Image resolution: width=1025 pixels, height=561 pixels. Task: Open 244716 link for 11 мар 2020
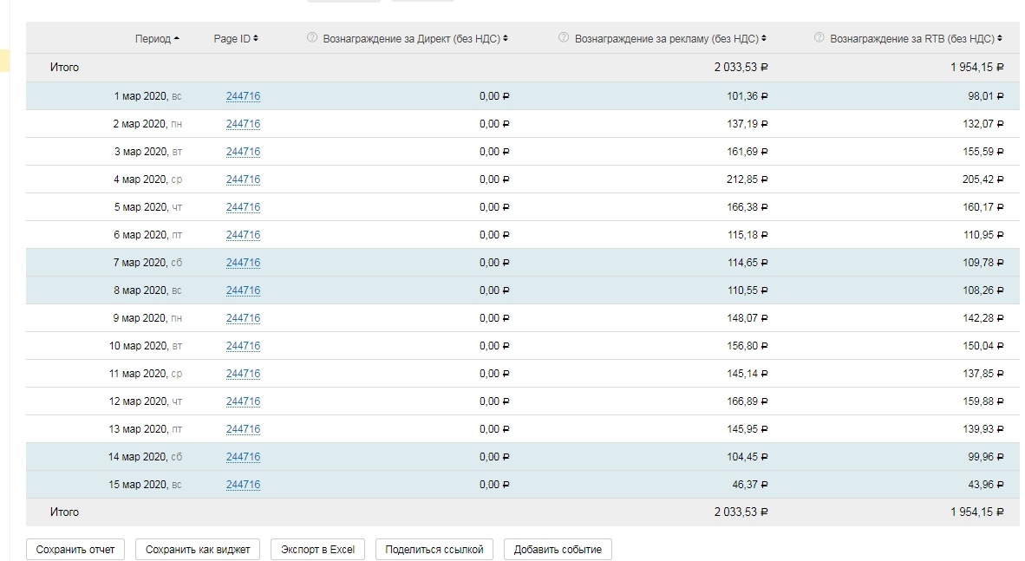pos(243,374)
